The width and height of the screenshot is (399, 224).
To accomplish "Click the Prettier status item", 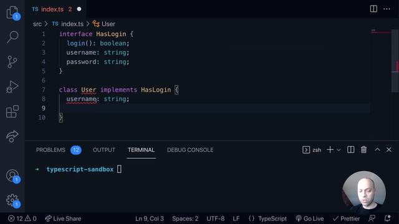I will 346,218.
